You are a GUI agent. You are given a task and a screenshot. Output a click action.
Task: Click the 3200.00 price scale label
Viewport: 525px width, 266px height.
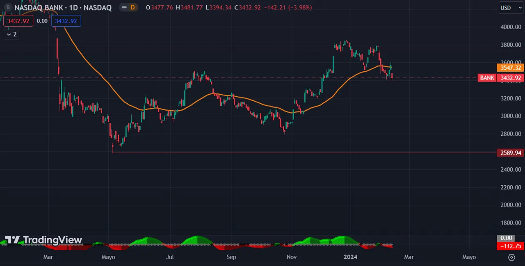511,98
